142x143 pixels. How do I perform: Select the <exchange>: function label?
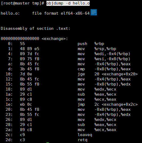pos(55,39)
